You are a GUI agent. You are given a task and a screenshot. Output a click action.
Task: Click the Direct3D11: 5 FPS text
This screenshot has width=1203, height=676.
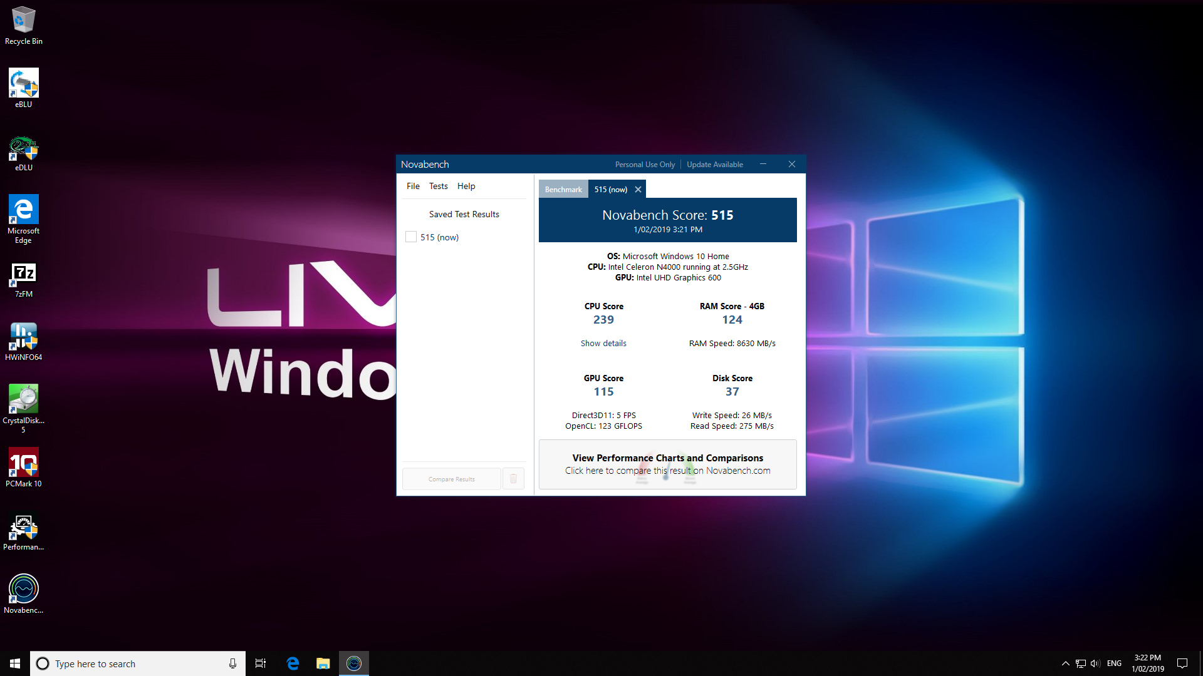[x=603, y=416]
